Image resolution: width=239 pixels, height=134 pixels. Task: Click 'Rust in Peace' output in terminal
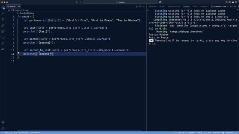click(158, 38)
